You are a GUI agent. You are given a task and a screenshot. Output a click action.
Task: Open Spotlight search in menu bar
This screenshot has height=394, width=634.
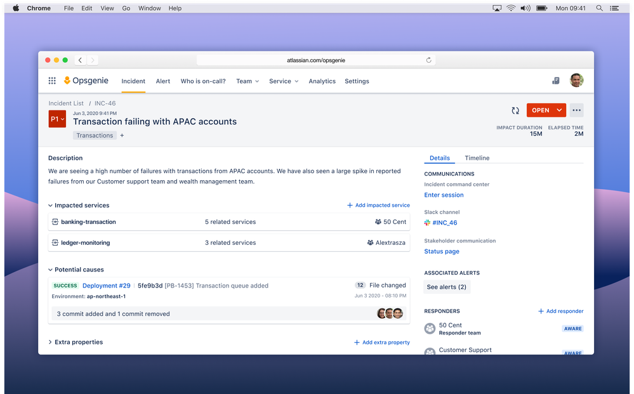(600, 8)
